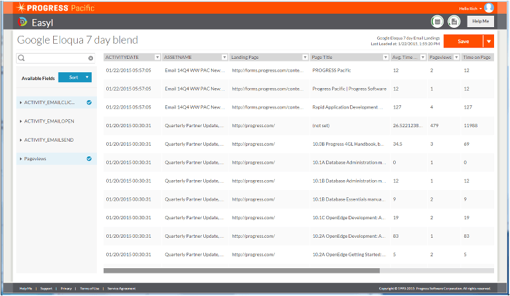
Task: Click the user profile avatar icon
Action: [x=489, y=8]
